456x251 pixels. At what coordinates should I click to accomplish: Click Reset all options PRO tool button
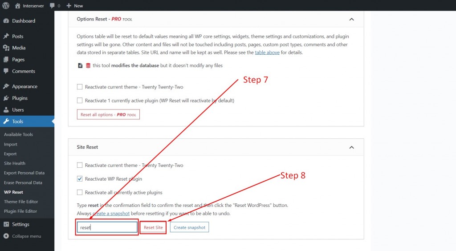click(x=108, y=114)
